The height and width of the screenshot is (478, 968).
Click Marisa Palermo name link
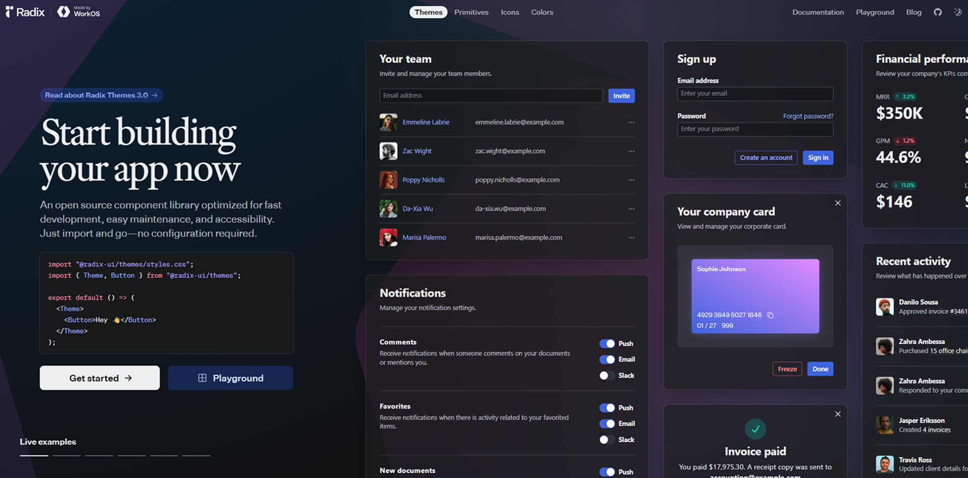click(424, 237)
